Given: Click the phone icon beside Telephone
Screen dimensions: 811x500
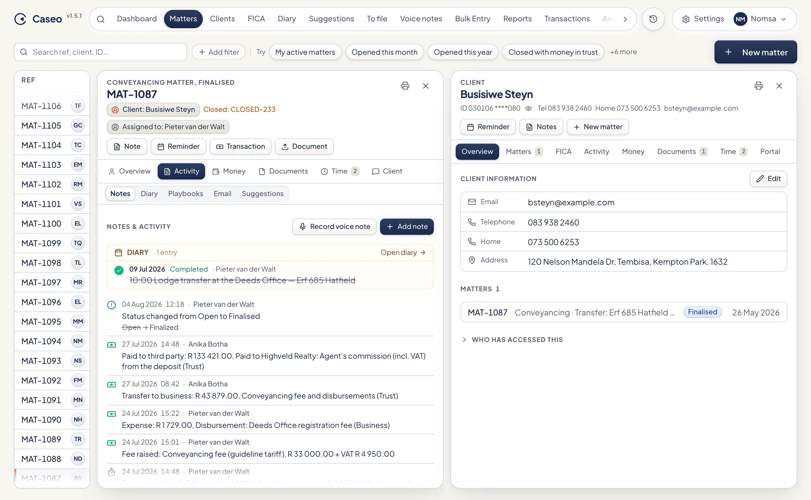Looking at the screenshot, I should pyautogui.click(x=472, y=222).
